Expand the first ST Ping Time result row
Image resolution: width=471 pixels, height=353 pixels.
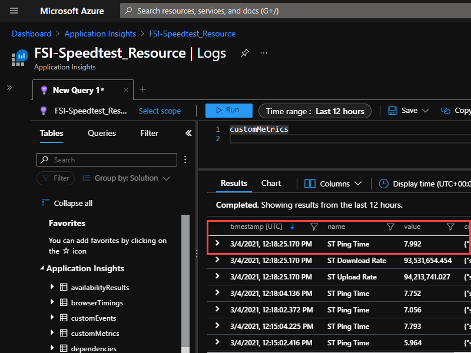(x=217, y=244)
